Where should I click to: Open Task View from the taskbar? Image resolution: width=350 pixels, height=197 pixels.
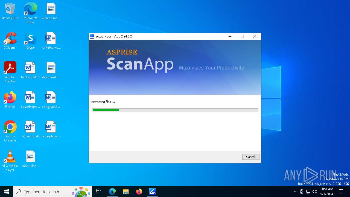[x=98, y=192]
